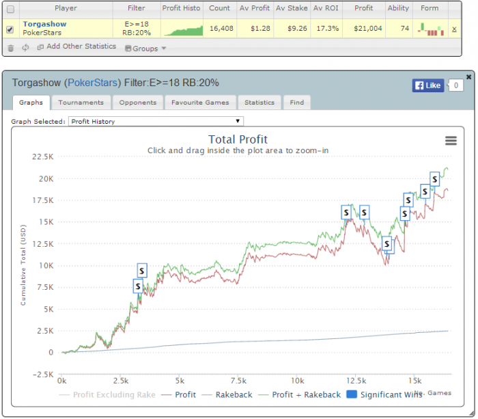Toggle Significant Wins legend item
478x419 pixels.
[x=384, y=395]
